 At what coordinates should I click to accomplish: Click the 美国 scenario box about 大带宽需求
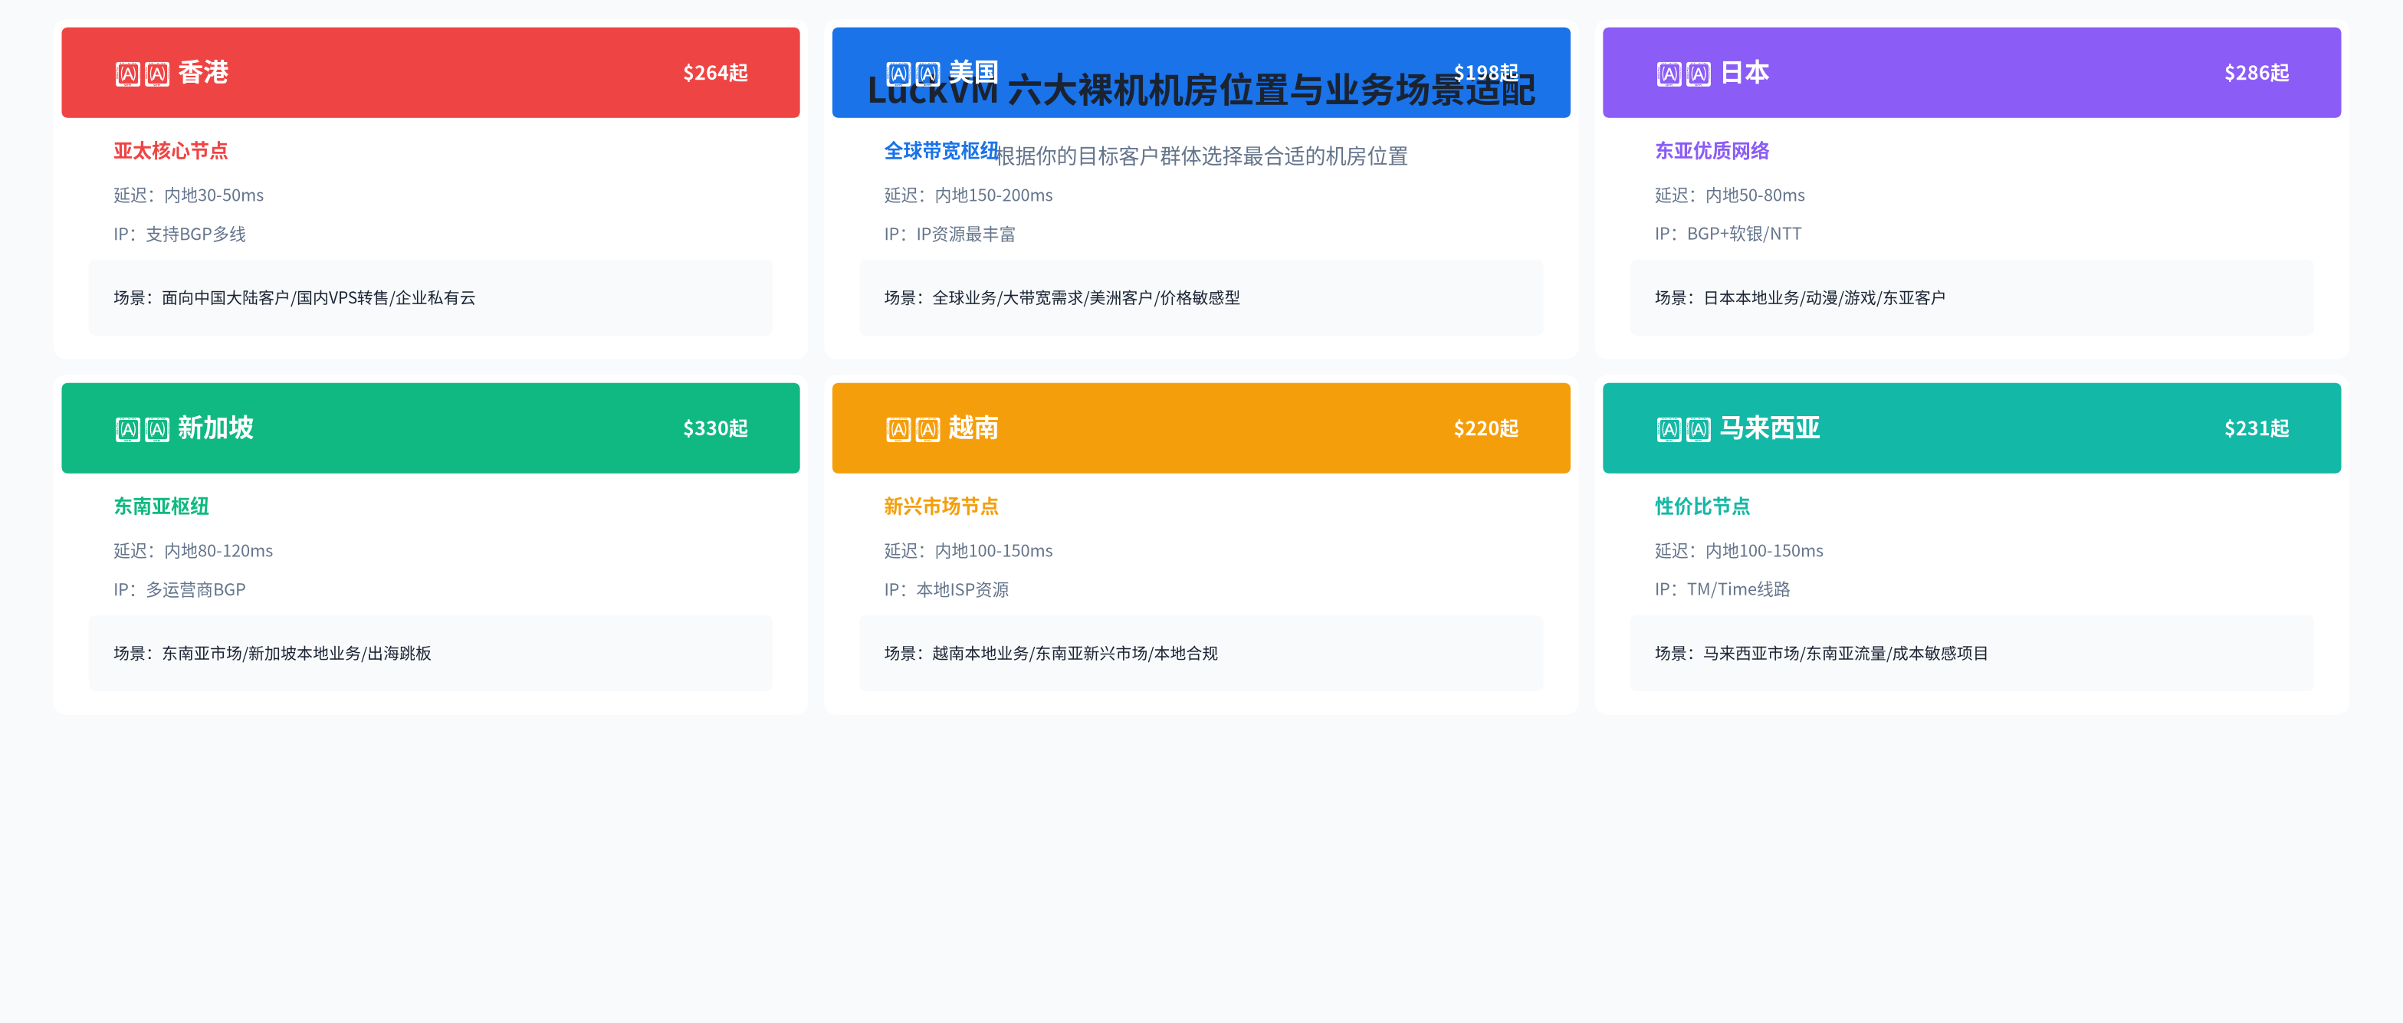pyautogui.click(x=1202, y=297)
